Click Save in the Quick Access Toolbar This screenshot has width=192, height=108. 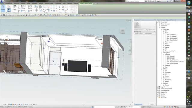(x=4, y=15)
